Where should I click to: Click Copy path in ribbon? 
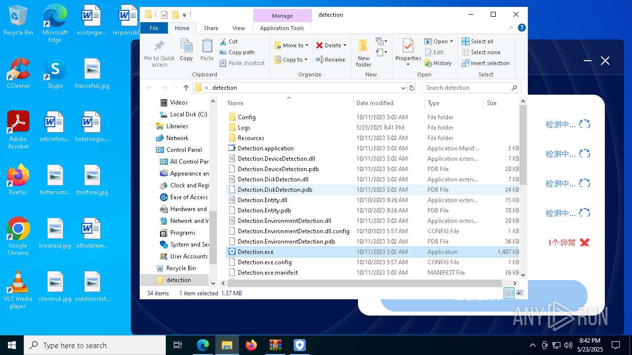pyautogui.click(x=237, y=52)
